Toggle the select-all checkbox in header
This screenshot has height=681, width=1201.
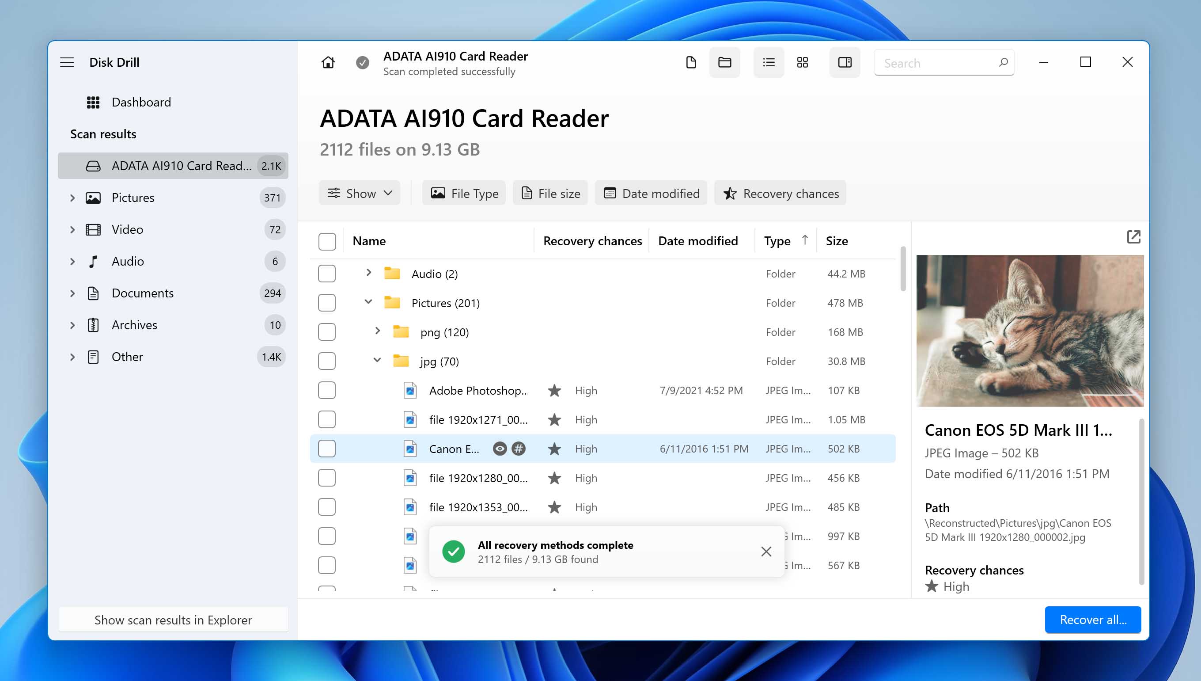point(327,241)
